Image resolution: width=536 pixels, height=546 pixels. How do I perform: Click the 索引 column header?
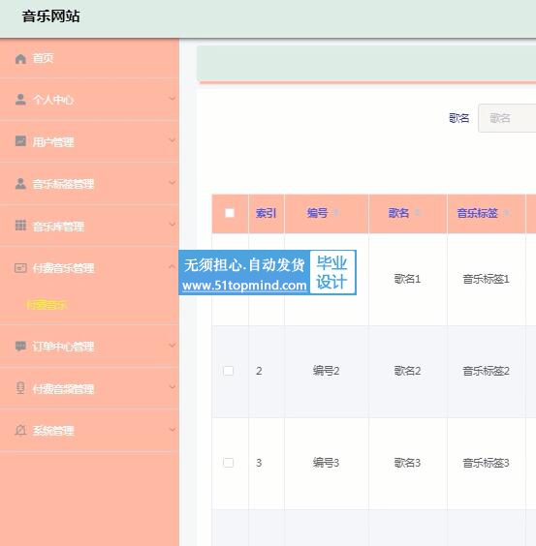click(267, 213)
